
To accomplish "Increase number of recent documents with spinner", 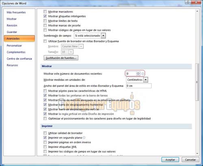I will (x=138, y=73).
